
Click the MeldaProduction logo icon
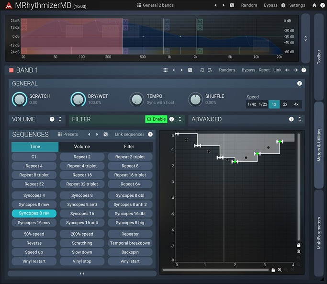(x=9, y=5)
